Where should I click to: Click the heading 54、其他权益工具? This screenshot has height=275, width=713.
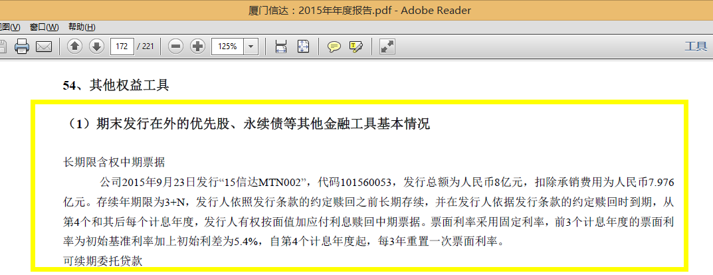coord(116,85)
